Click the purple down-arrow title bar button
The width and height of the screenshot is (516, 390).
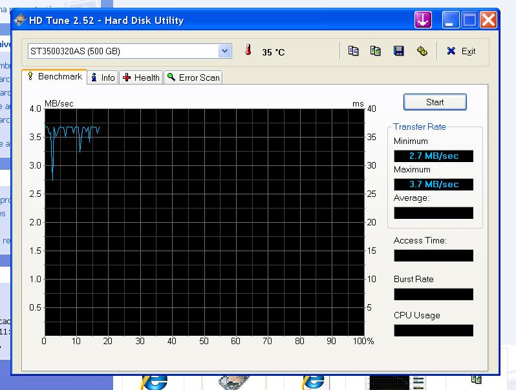(x=423, y=20)
